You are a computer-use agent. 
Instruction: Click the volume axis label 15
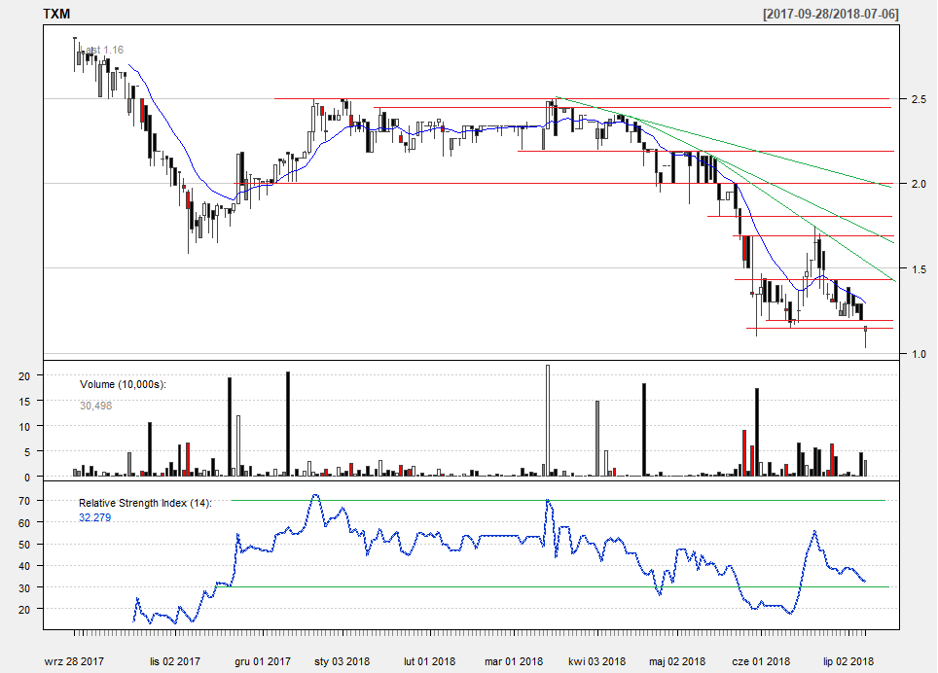[x=24, y=402]
